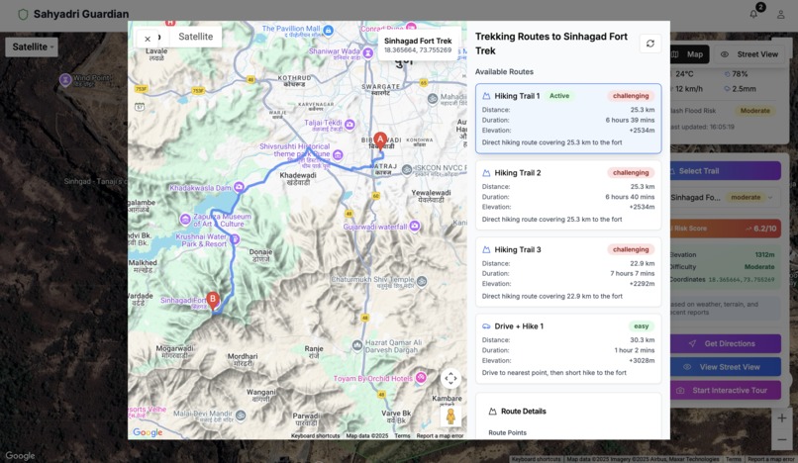
Task: Open user profile icon
Action: pos(780,14)
